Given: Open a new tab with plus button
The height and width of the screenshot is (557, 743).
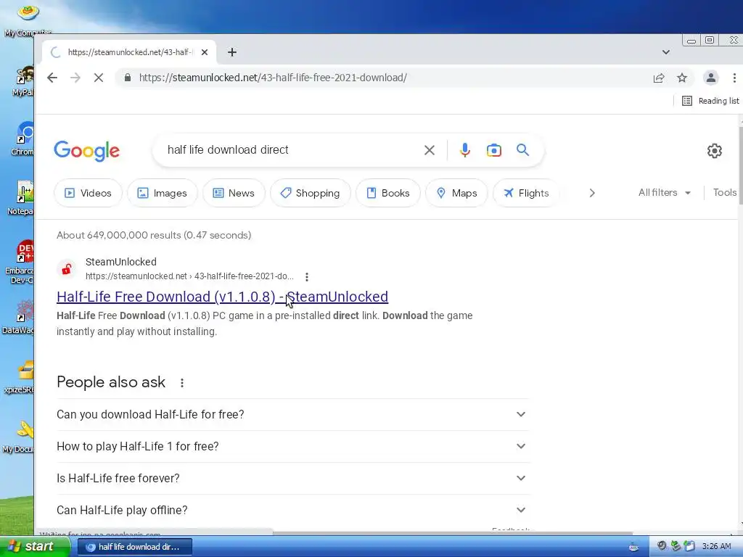Looking at the screenshot, I should click(231, 52).
